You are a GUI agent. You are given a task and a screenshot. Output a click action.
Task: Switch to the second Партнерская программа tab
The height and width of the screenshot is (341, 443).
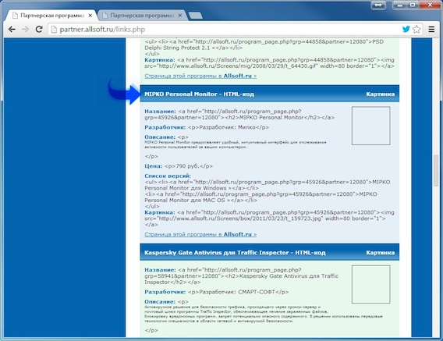[142, 16]
